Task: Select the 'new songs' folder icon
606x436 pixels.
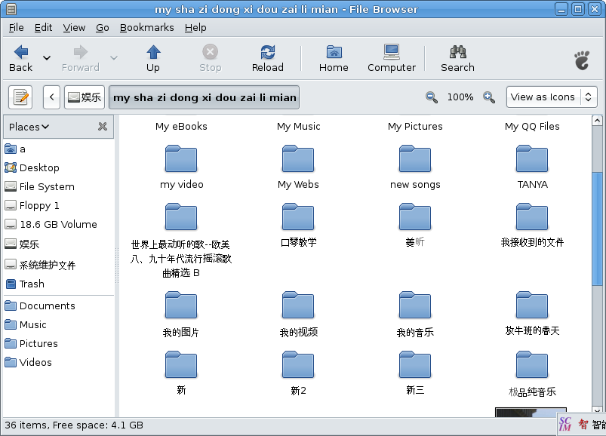Action: point(415,158)
